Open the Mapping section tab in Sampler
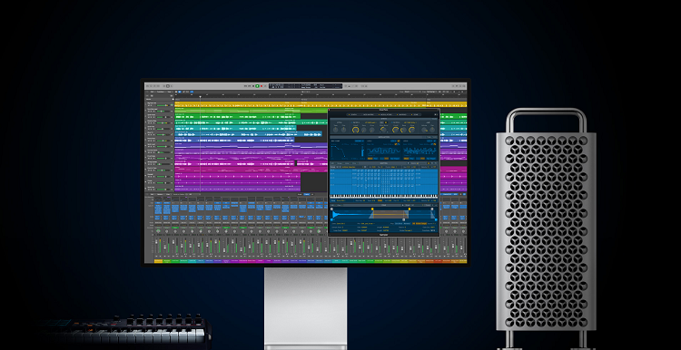 pos(401,114)
